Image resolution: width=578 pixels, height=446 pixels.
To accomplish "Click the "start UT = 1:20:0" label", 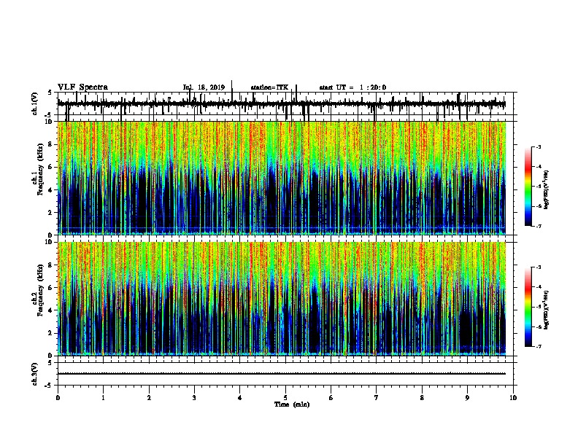I will [x=352, y=87].
